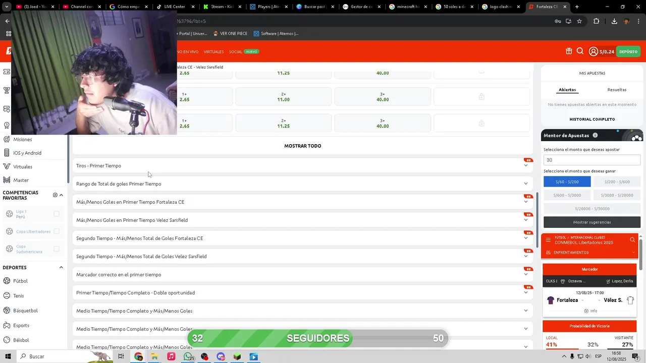646x363 pixels.
Task: Select the Básquetbol ball icon
Action: point(7,310)
